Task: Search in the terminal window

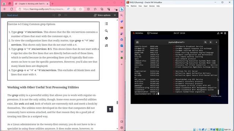Action: (x=205, y=42)
